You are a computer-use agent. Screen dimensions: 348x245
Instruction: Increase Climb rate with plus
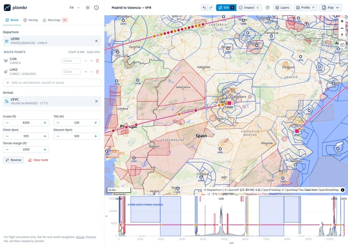click(45, 136)
